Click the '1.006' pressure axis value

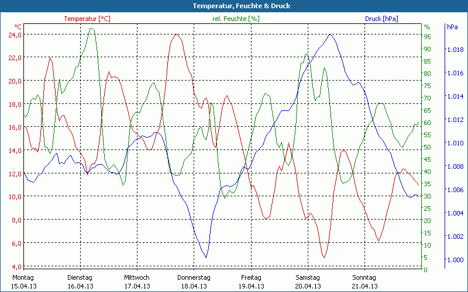pos(455,190)
